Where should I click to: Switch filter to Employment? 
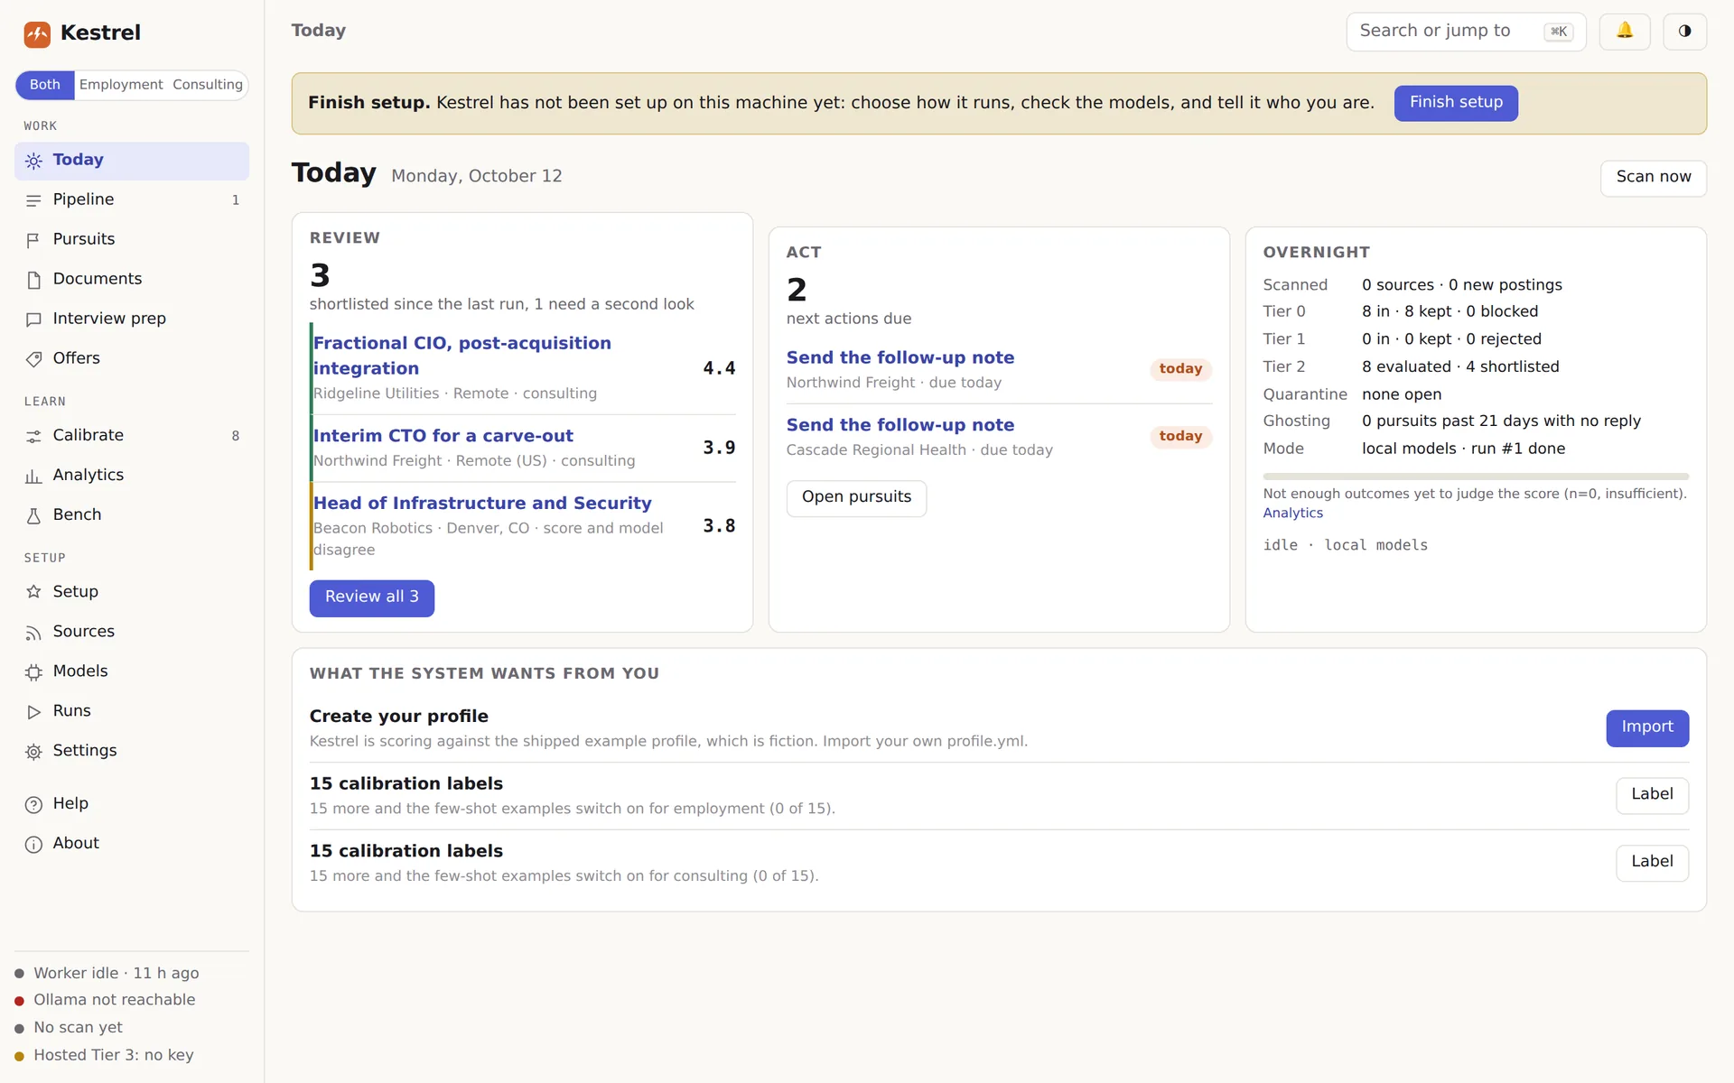(x=121, y=85)
